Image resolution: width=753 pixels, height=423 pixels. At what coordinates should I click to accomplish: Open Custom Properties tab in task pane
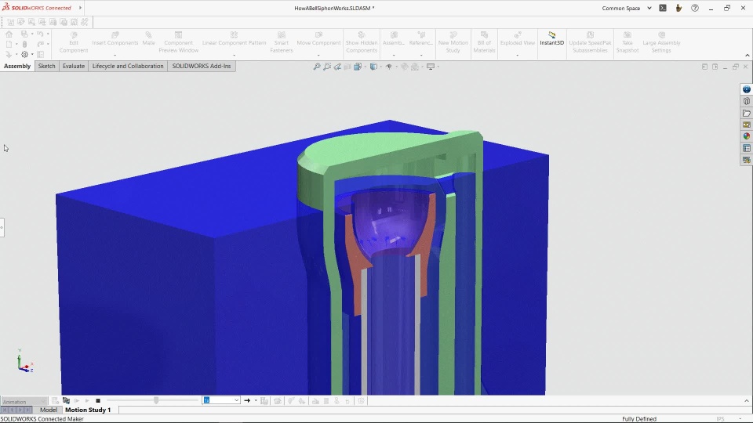point(746,148)
